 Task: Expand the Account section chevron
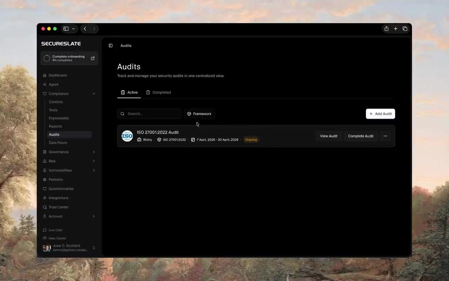94,217
